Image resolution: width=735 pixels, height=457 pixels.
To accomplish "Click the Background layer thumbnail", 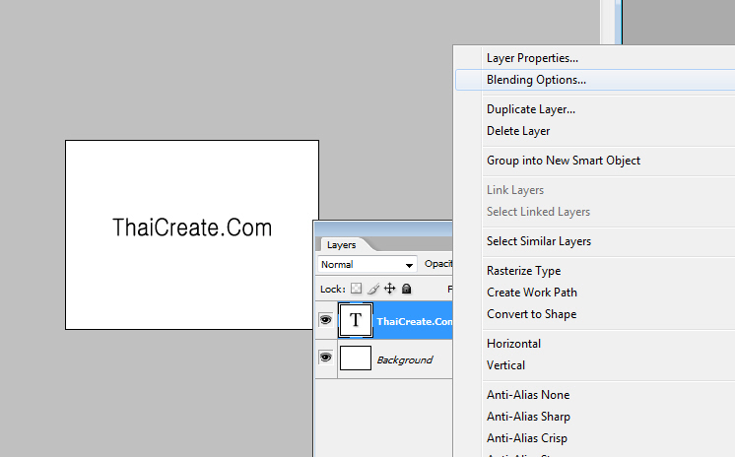I will (356, 359).
